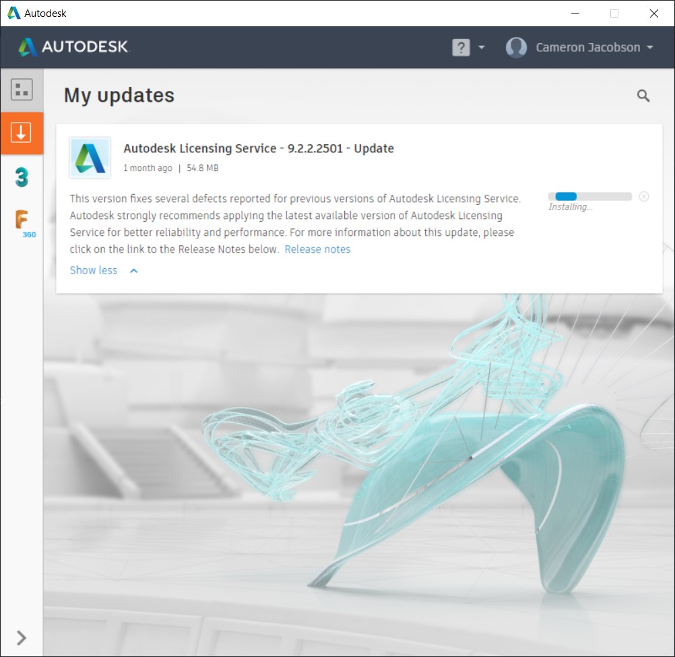Click the '54.8 MB' size text
Viewport: 675px width, 657px height.
point(202,168)
